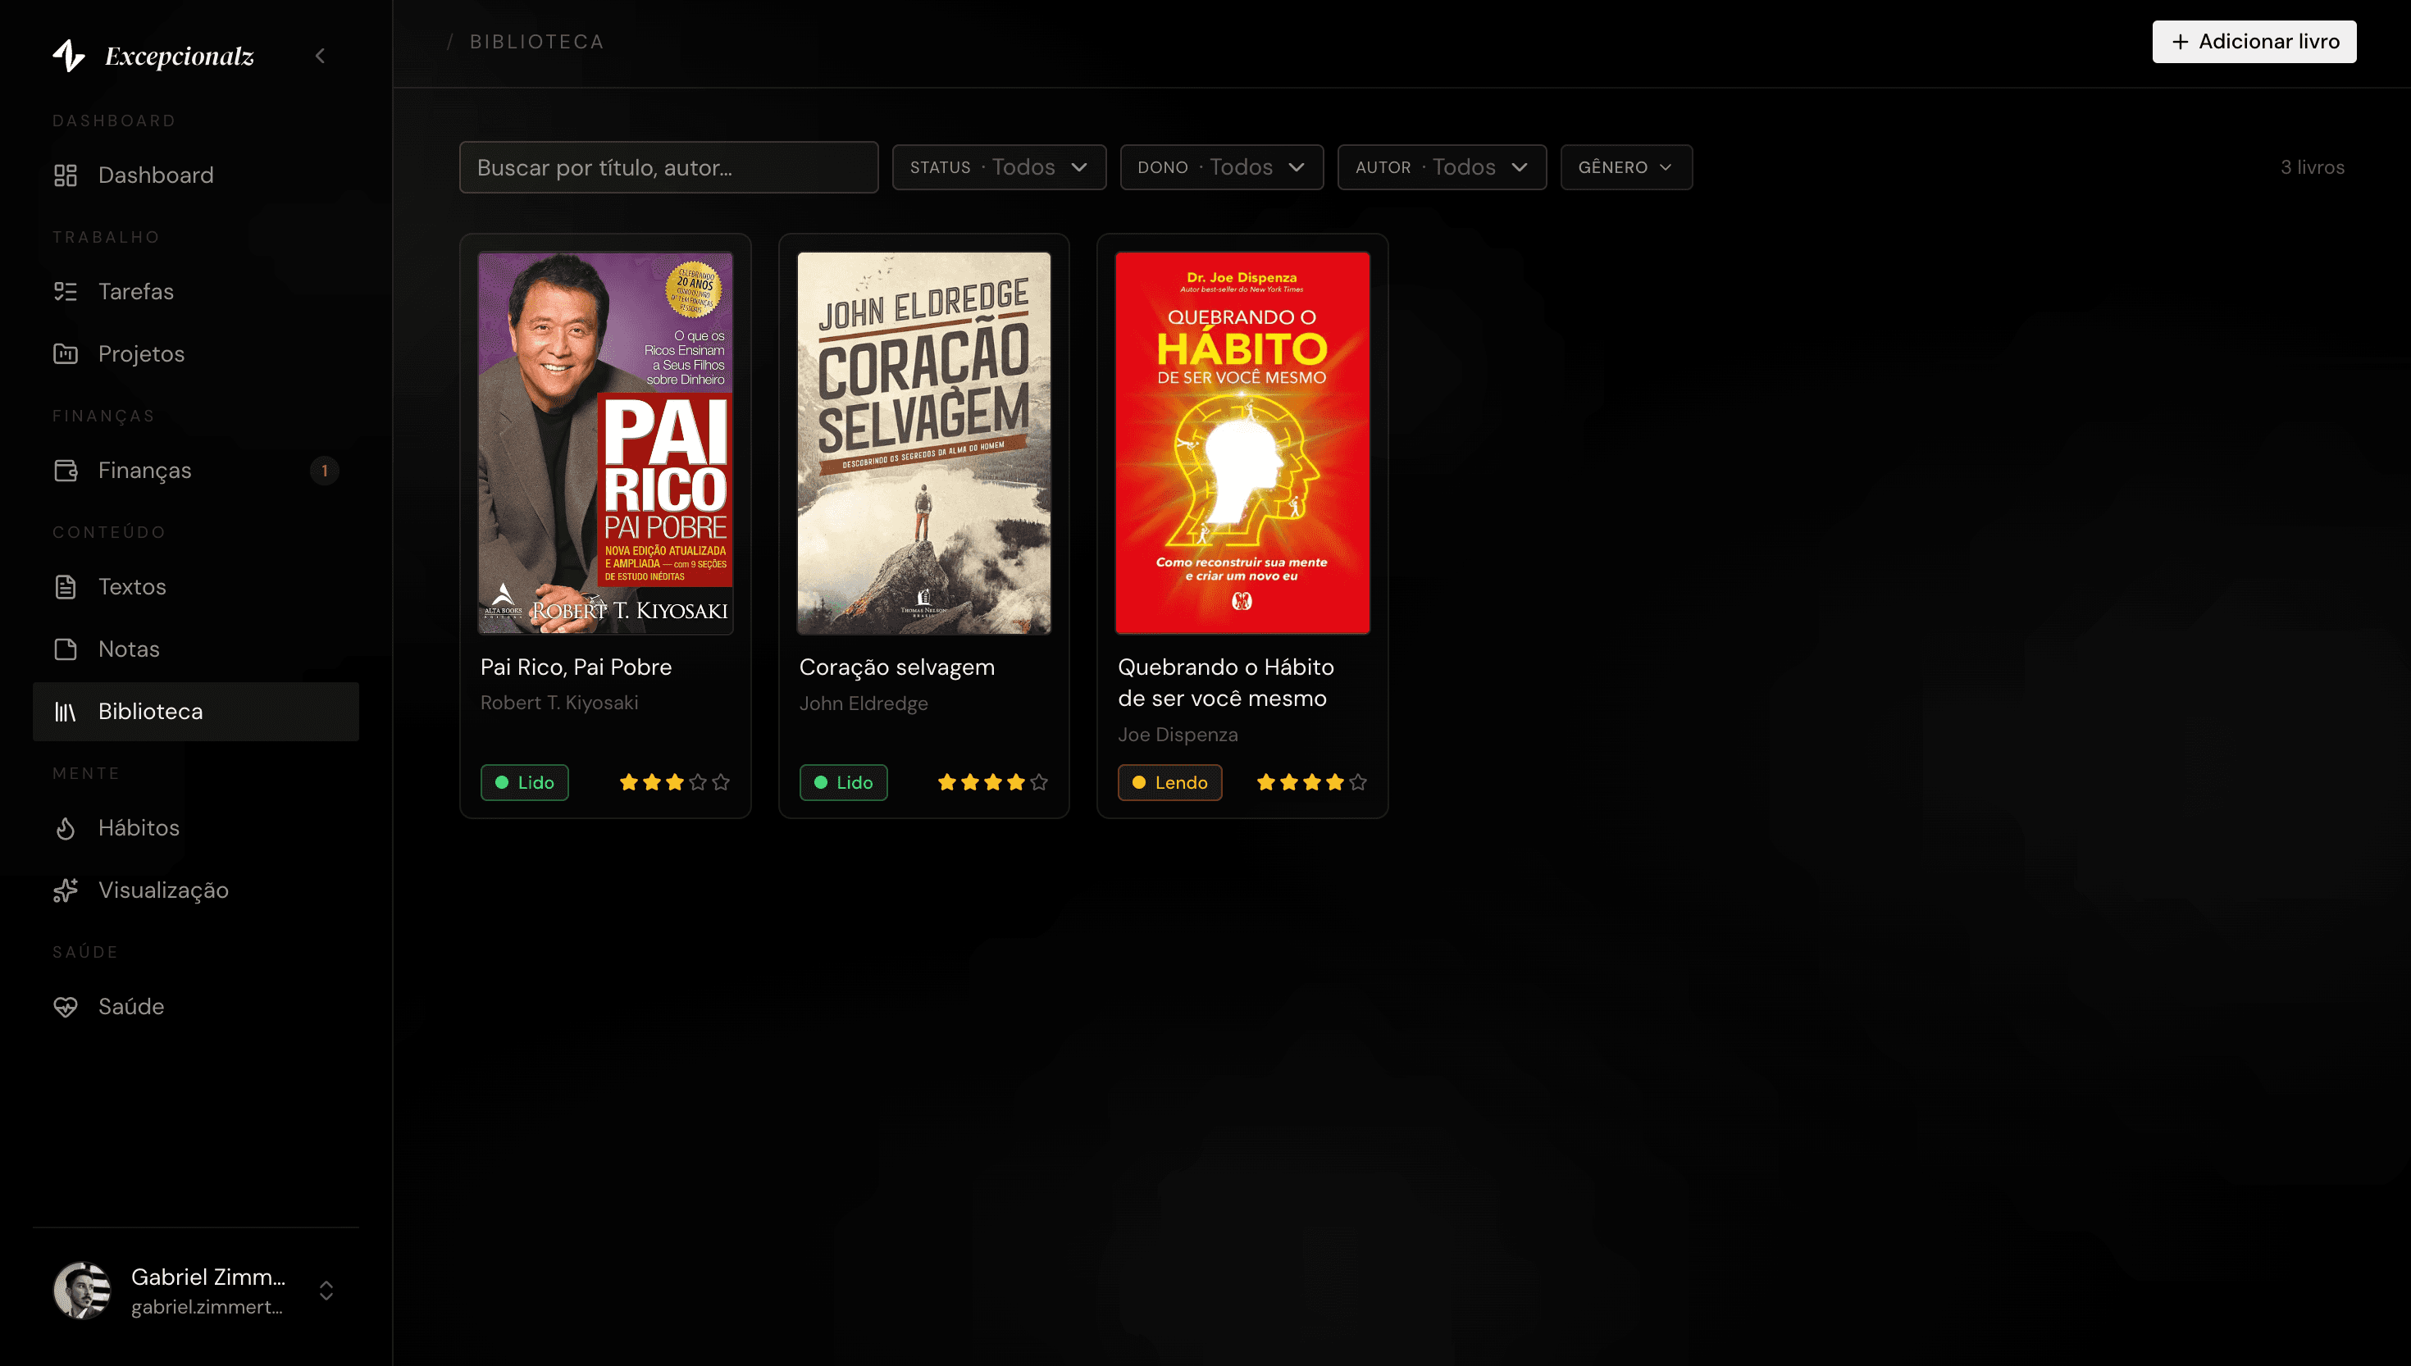Click the first star on Quebrando o Hábito
Viewport: 2411px width, 1366px height.
[1266, 781]
